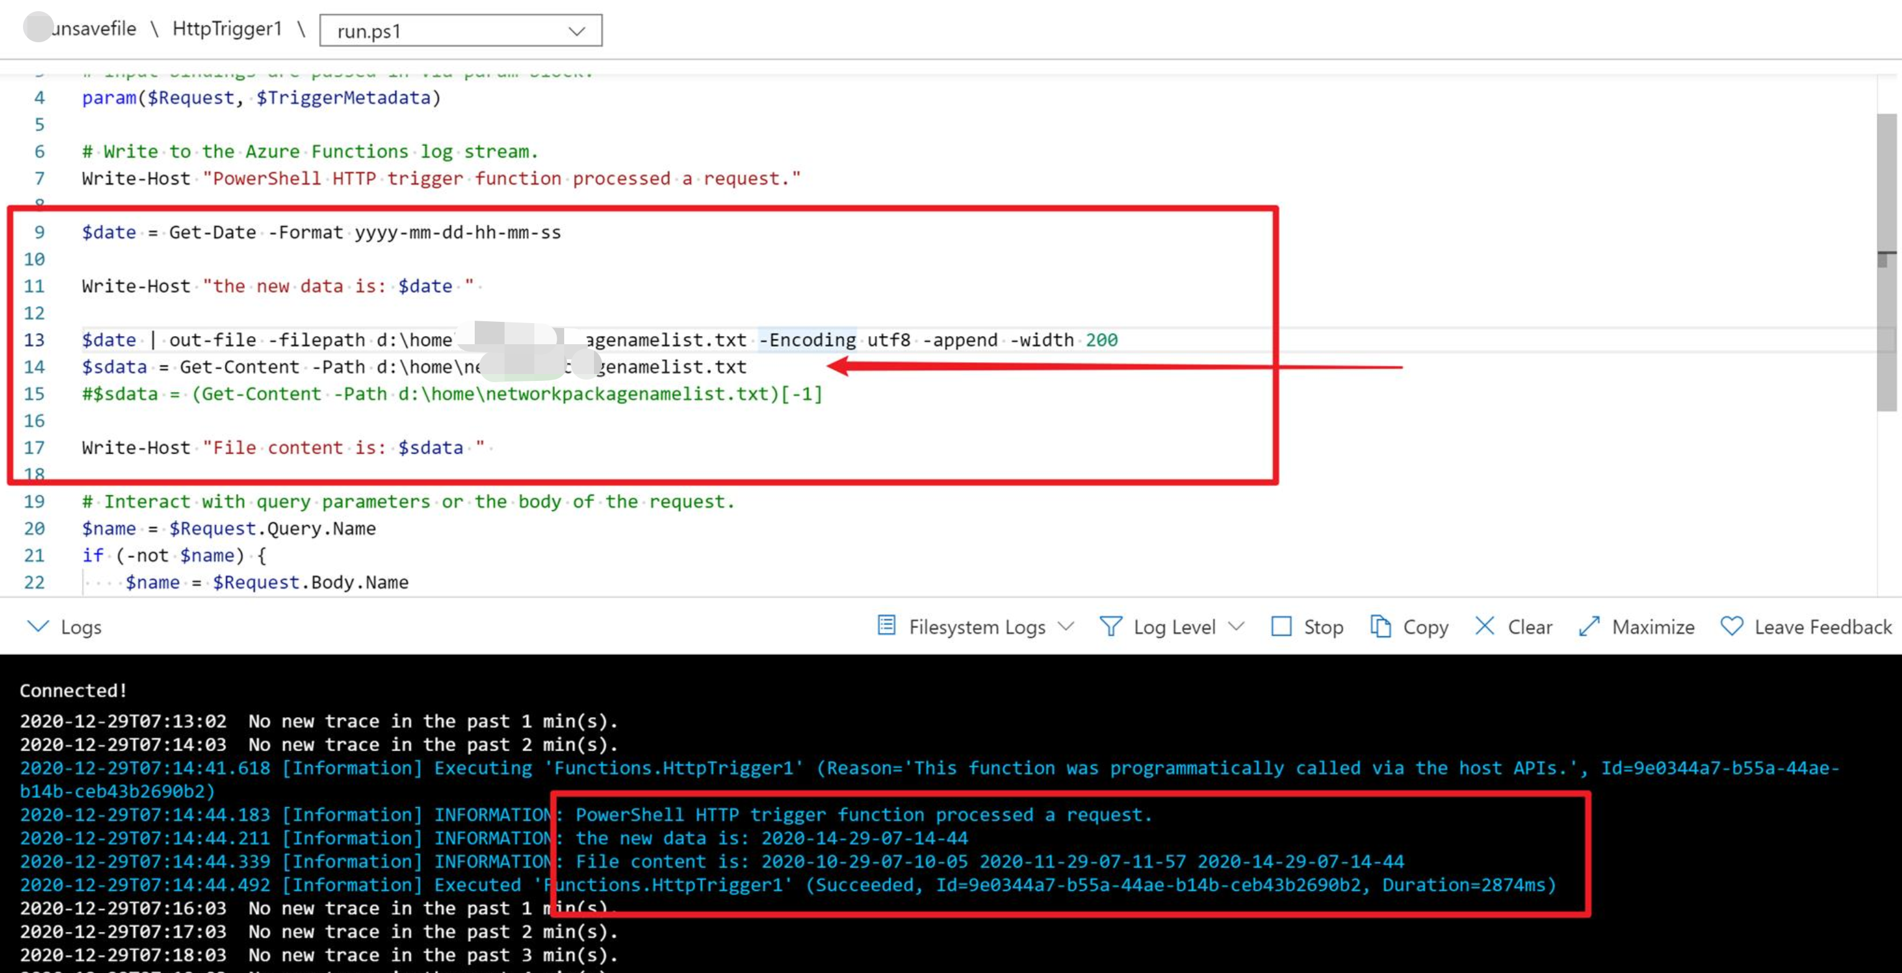Click the Maximize label button
Screen dimensions: 1902x973
(1652, 627)
